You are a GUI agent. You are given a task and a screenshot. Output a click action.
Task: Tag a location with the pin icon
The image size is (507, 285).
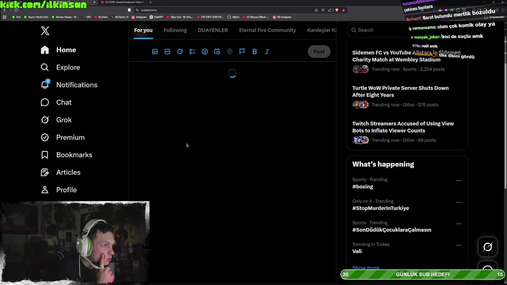[230, 51]
